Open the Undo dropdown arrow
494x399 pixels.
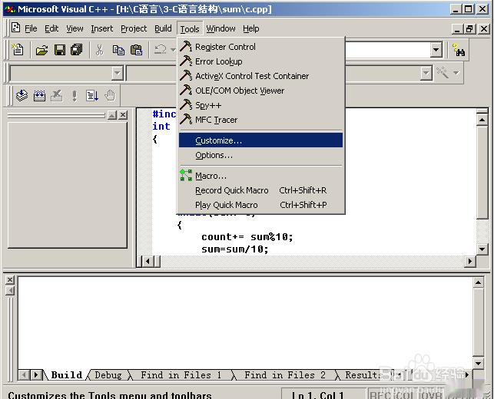173,50
